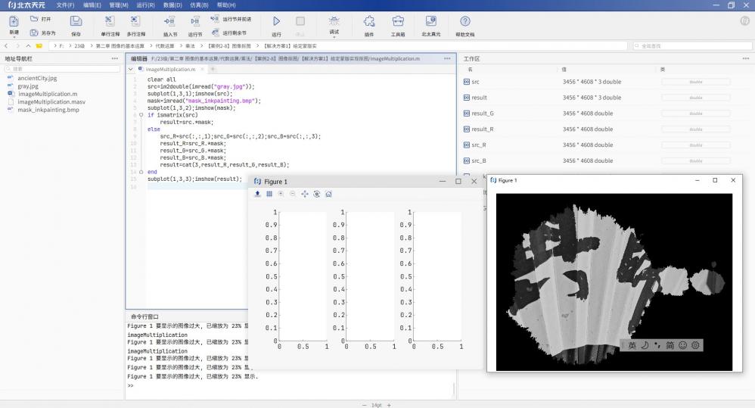This screenshot has width=755, height=408.
Task: Click the Save (保存) disk icon
Action: pos(76,22)
